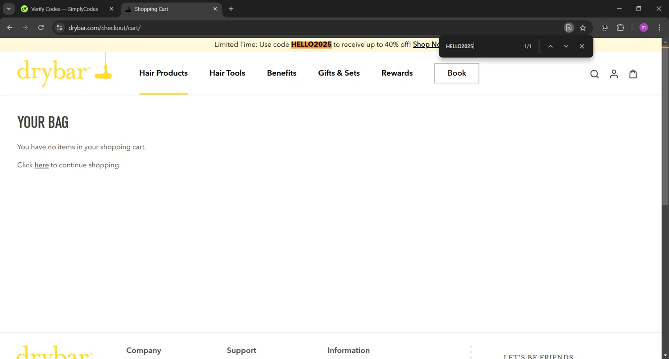Screen dimensions: 669x359
Task: Minimize the Chrome window
Action: tap(619, 9)
